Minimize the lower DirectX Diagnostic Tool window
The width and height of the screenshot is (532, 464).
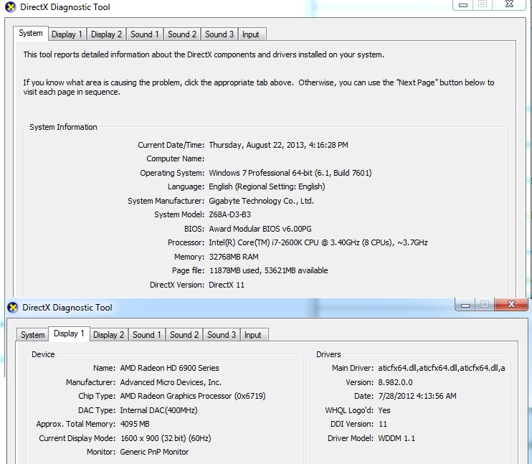pos(465,305)
